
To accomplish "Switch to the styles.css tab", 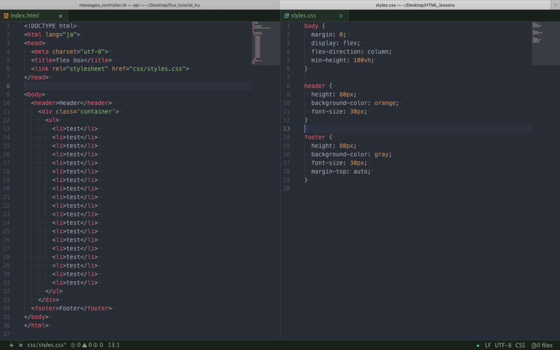I will pyautogui.click(x=314, y=16).
